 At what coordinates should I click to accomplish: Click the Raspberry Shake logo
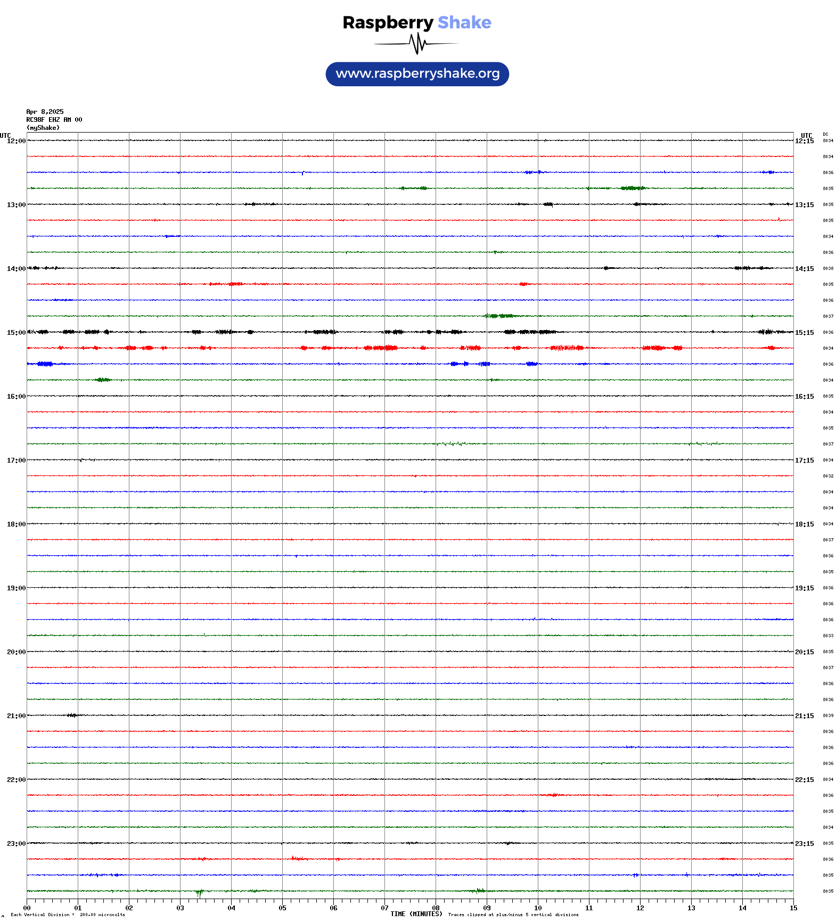(417, 34)
